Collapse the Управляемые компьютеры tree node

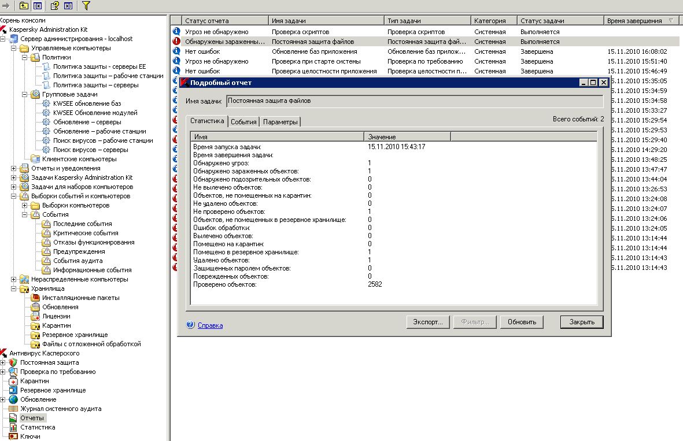click(13, 49)
